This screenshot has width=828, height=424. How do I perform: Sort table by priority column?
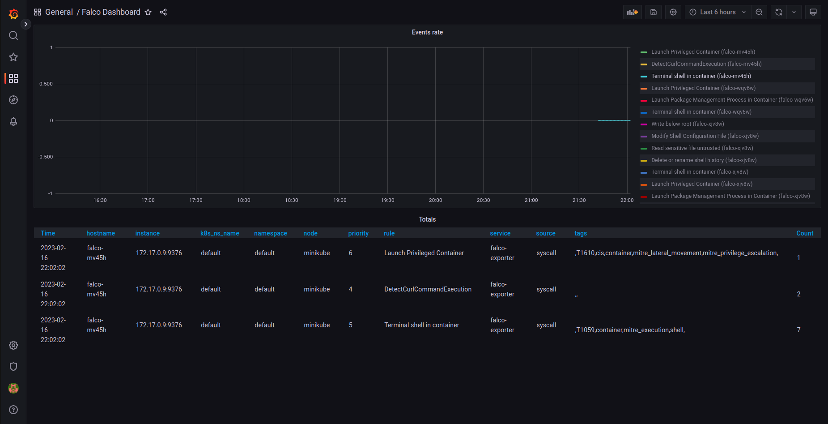click(358, 233)
